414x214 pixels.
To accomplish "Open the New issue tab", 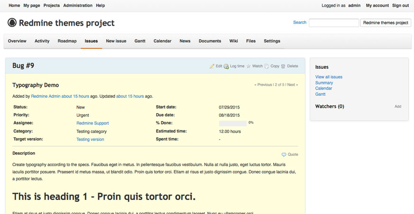I will [x=116, y=41].
